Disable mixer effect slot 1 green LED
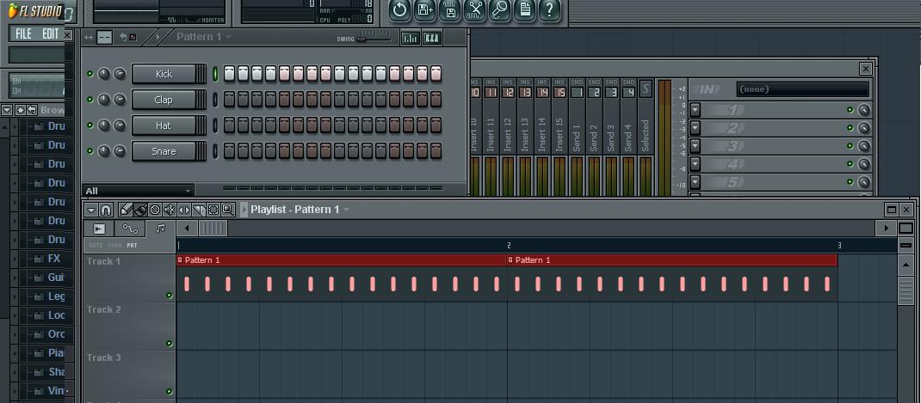Screen dimensions: 921x403 pyautogui.click(x=850, y=110)
